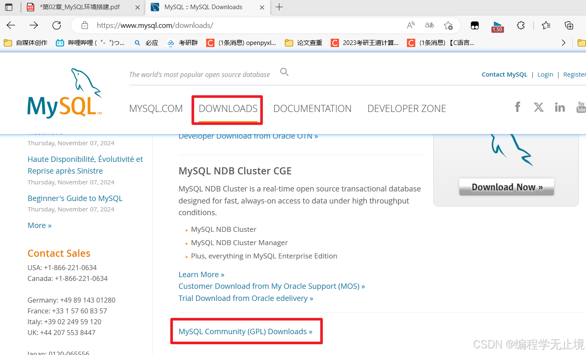Open the 自媒体创作 bookmarks folder
The image size is (586, 355).
click(x=26, y=43)
